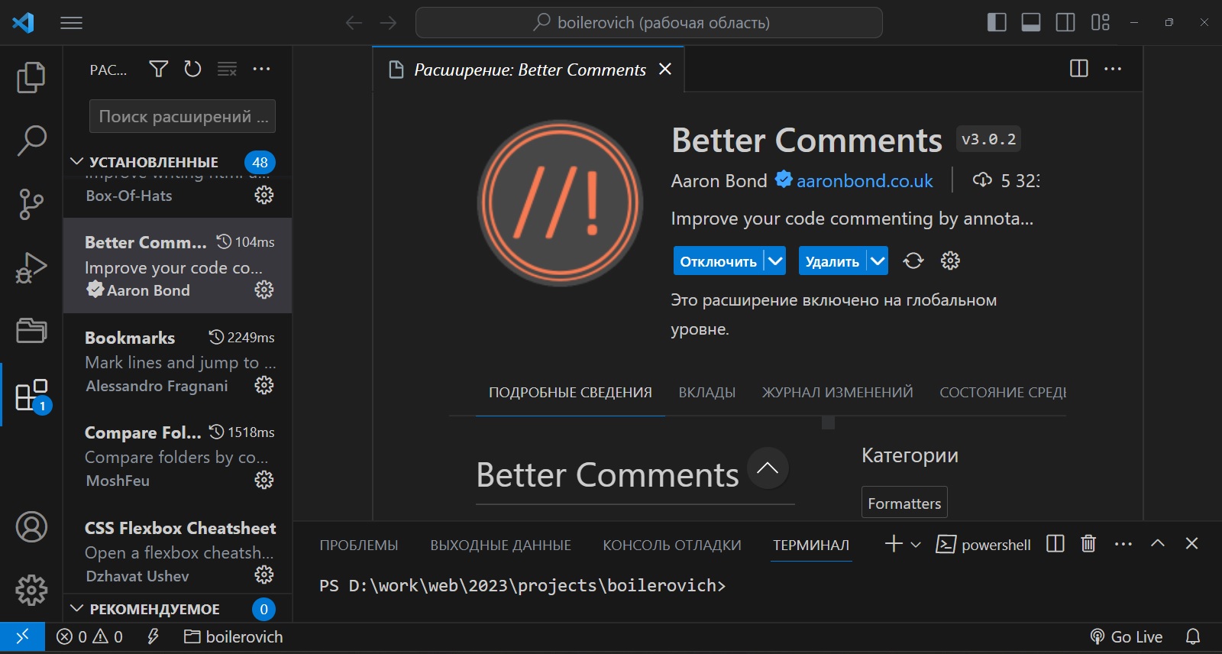Open Better Comments list item gear menu
Image resolution: width=1222 pixels, height=654 pixels.
point(264,290)
